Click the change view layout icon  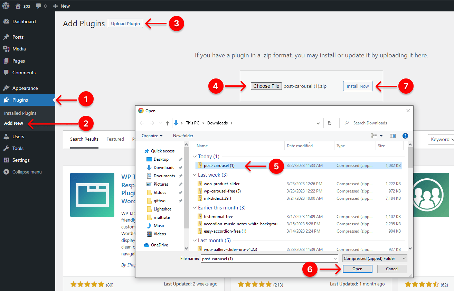click(x=373, y=136)
